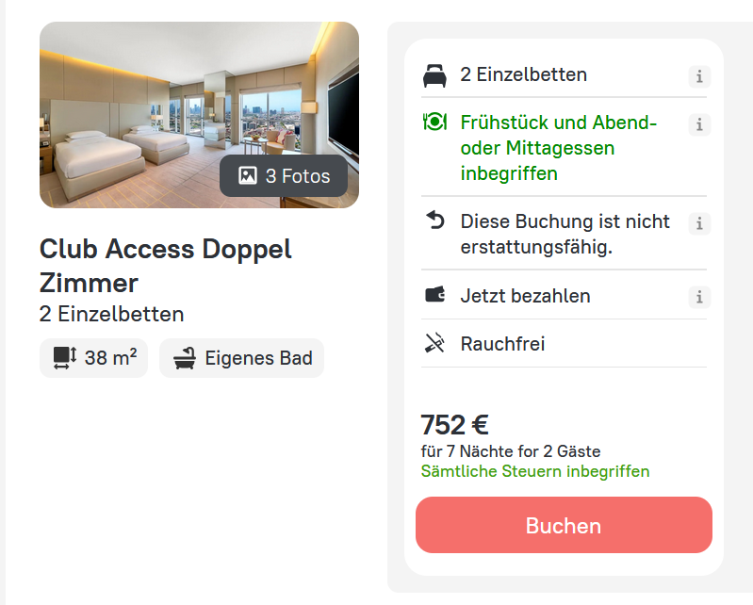Viewport: 753px width, 605px height.
Task: Click the bed icon beside 2 Einzelbetten
Action: click(x=434, y=75)
